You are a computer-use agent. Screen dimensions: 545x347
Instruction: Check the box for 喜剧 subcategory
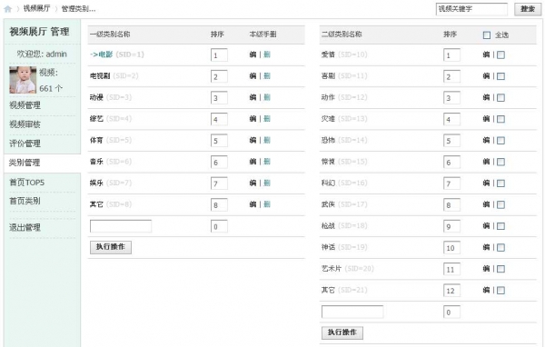pyautogui.click(x=500, y=76)
